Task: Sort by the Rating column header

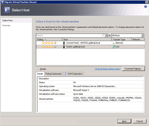Action: pyautogui.click(x=49, y=40)
